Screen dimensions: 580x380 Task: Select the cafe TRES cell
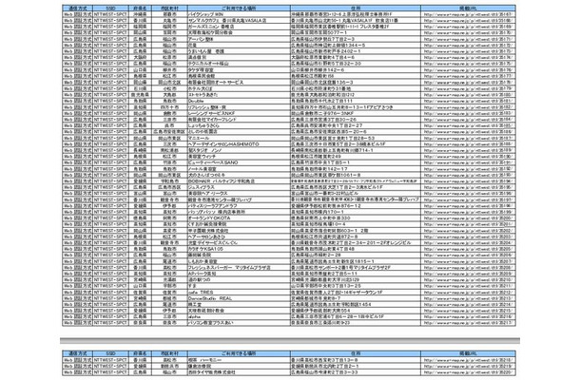pyautogui.click(x=239, y=293)
